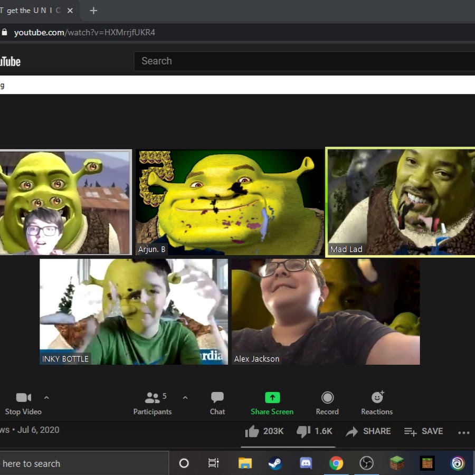Open the three-dot more actions menu

click(x=463, y=433)
